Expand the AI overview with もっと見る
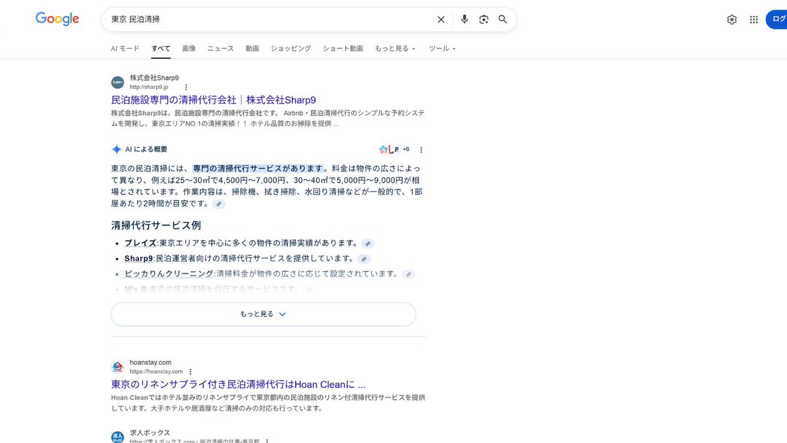The height and width of the screenshot is (443, 787). [x=264, y=314]
